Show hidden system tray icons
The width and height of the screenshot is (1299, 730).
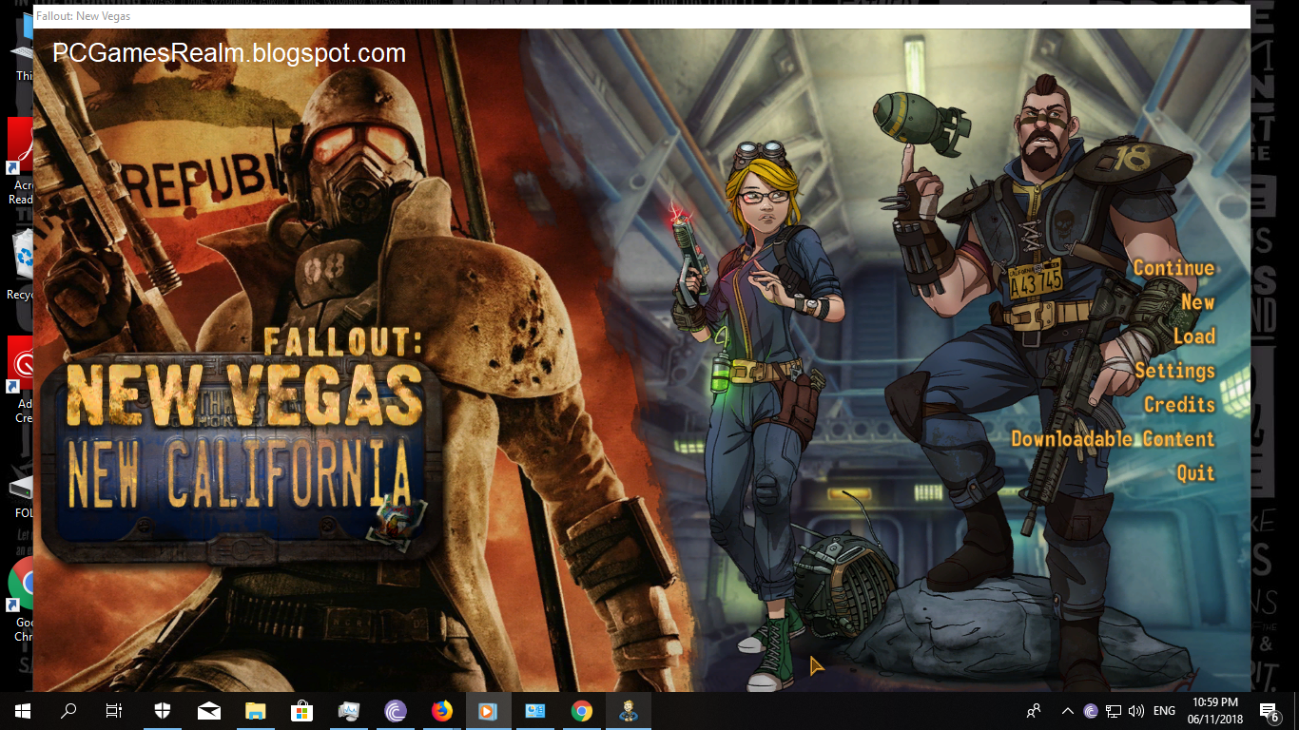[x=1068, y=711]
